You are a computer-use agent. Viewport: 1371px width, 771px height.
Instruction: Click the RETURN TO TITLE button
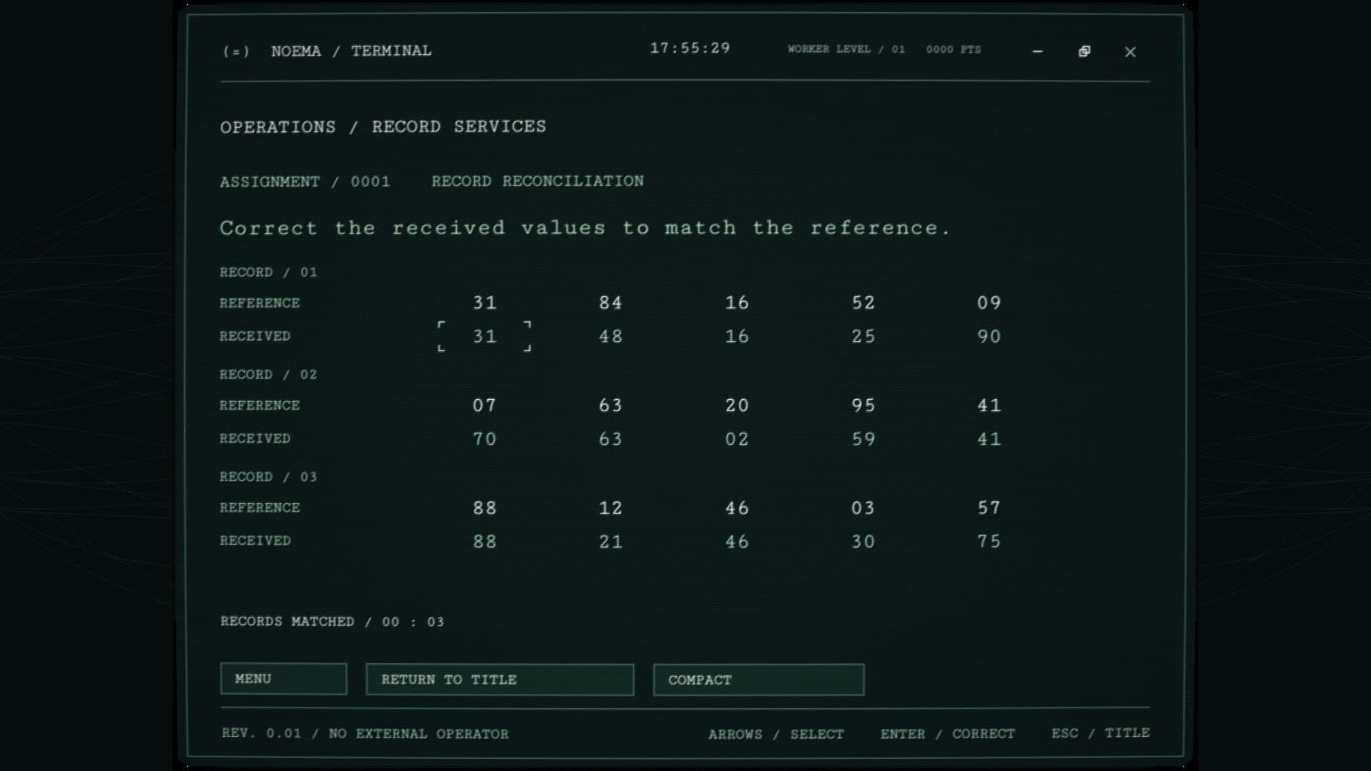click(x=500, y=680)
